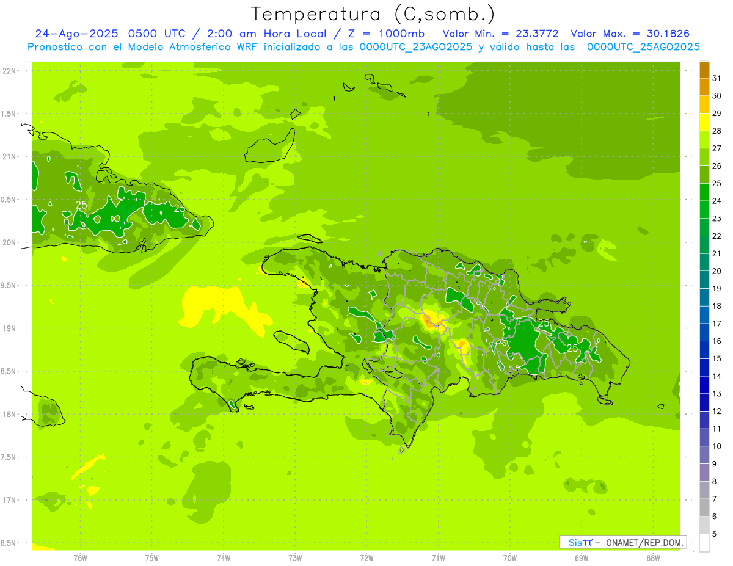Image resolution: width=733 pixels, height=566 pixels.
Task: Click the '76W' longitude axis label
Action: (x=80, y=558)
